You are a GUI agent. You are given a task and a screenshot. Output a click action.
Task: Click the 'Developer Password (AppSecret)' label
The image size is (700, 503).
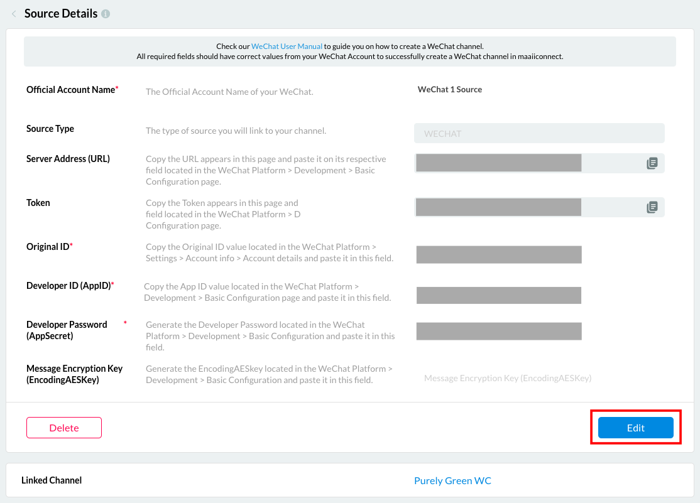(67, 330)
